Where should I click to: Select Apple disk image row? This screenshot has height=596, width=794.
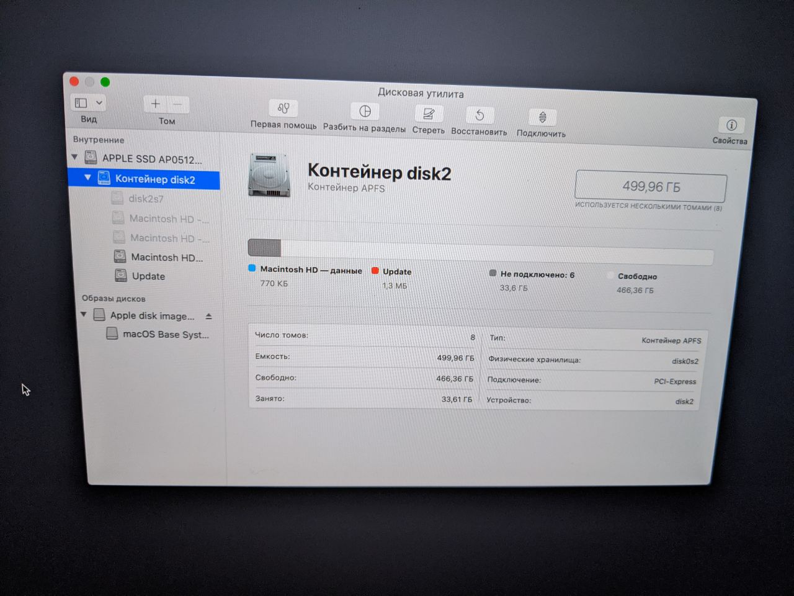point(151,315)
